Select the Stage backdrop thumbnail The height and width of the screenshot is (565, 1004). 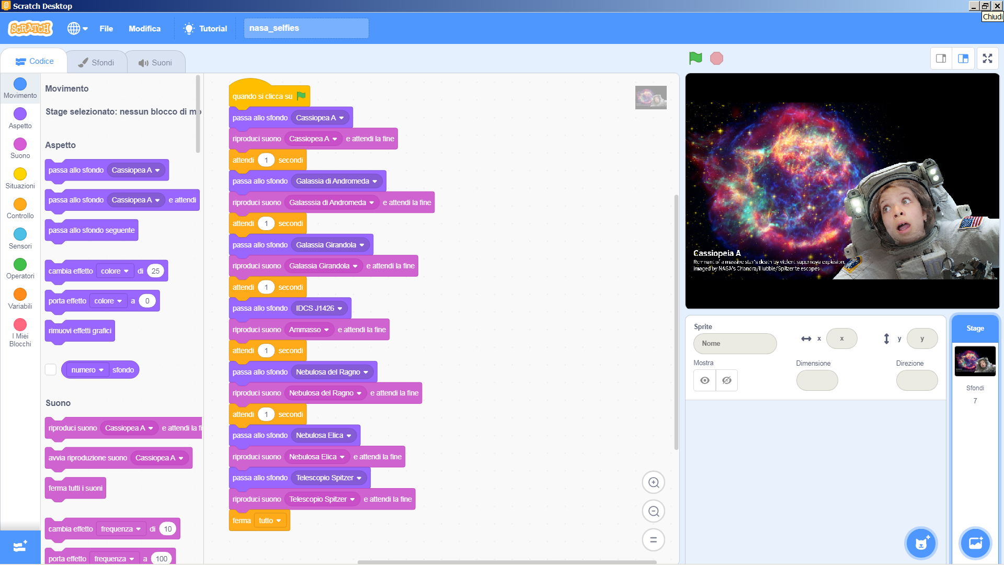click(975, 361)
